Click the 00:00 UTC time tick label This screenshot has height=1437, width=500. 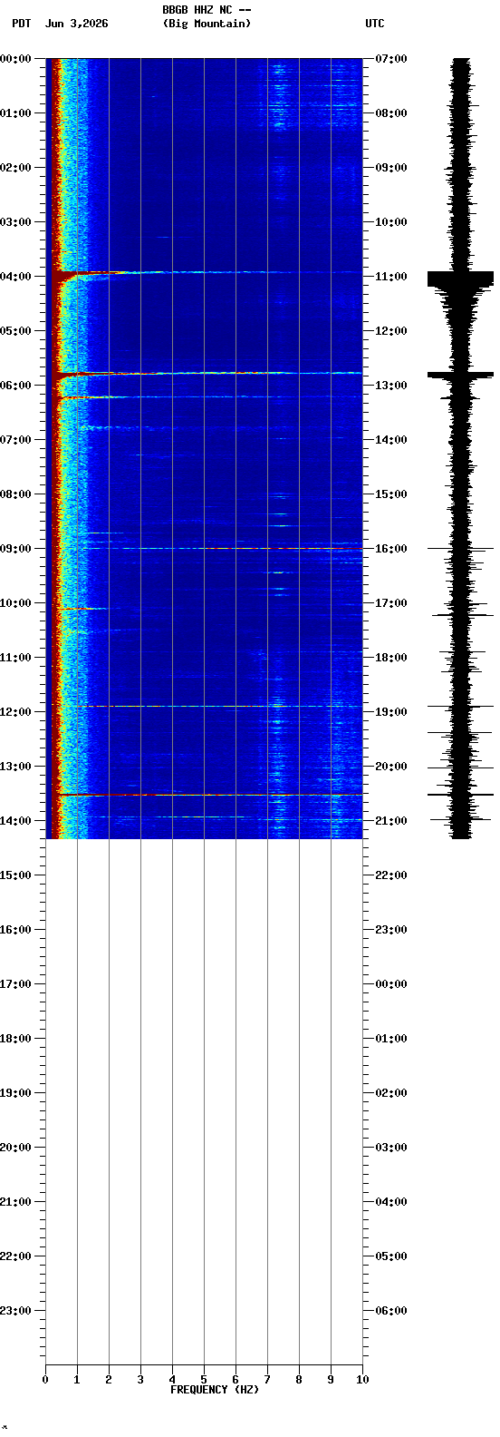point(391,984)
